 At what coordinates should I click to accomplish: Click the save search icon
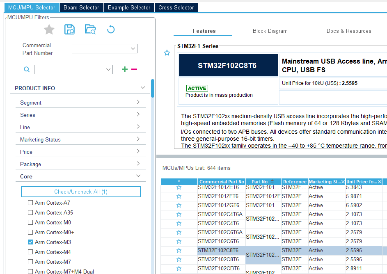[x=70, y=30]
